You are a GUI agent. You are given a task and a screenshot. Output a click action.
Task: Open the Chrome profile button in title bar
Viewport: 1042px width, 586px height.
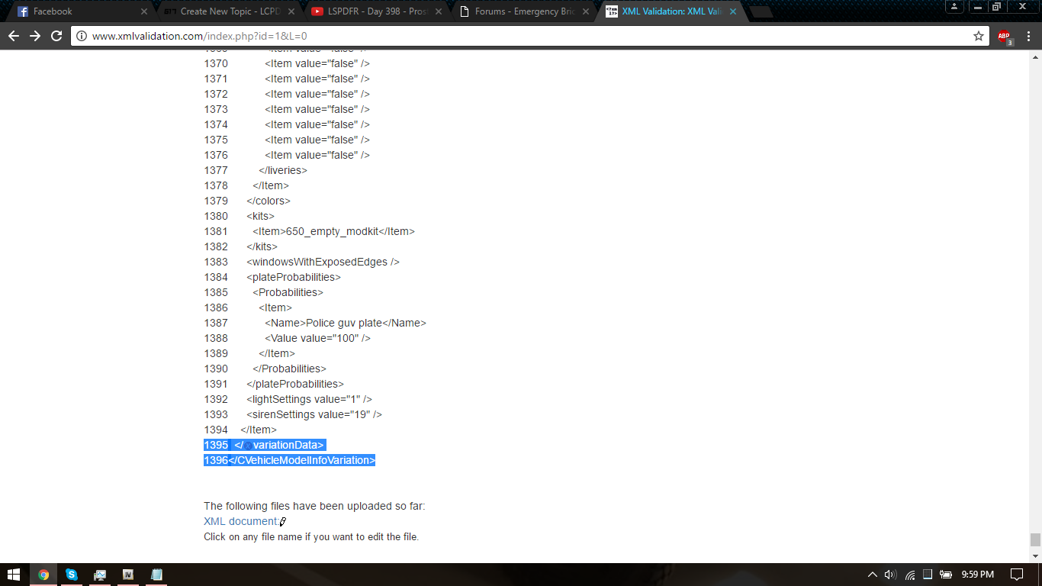954,7
